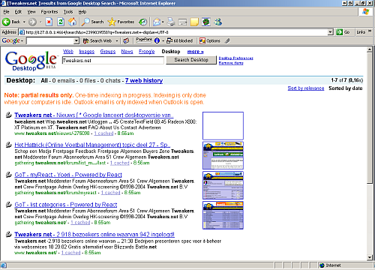Open the Media toolbar icon
This screenshot has width=375, height=270.
(x=143, y=22)
